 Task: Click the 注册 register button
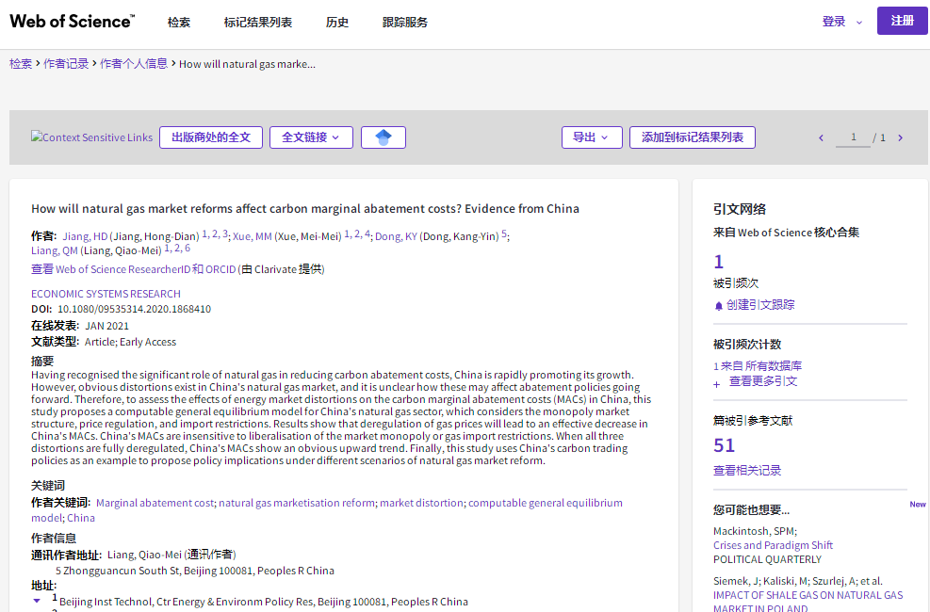901,20
